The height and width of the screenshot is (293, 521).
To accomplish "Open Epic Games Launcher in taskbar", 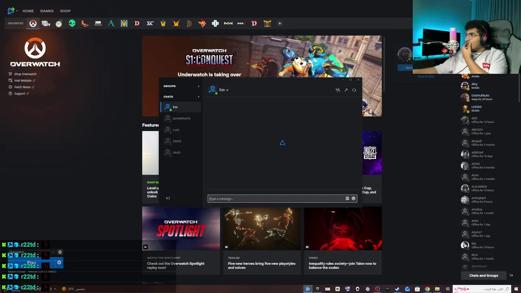I will (318, 289).
